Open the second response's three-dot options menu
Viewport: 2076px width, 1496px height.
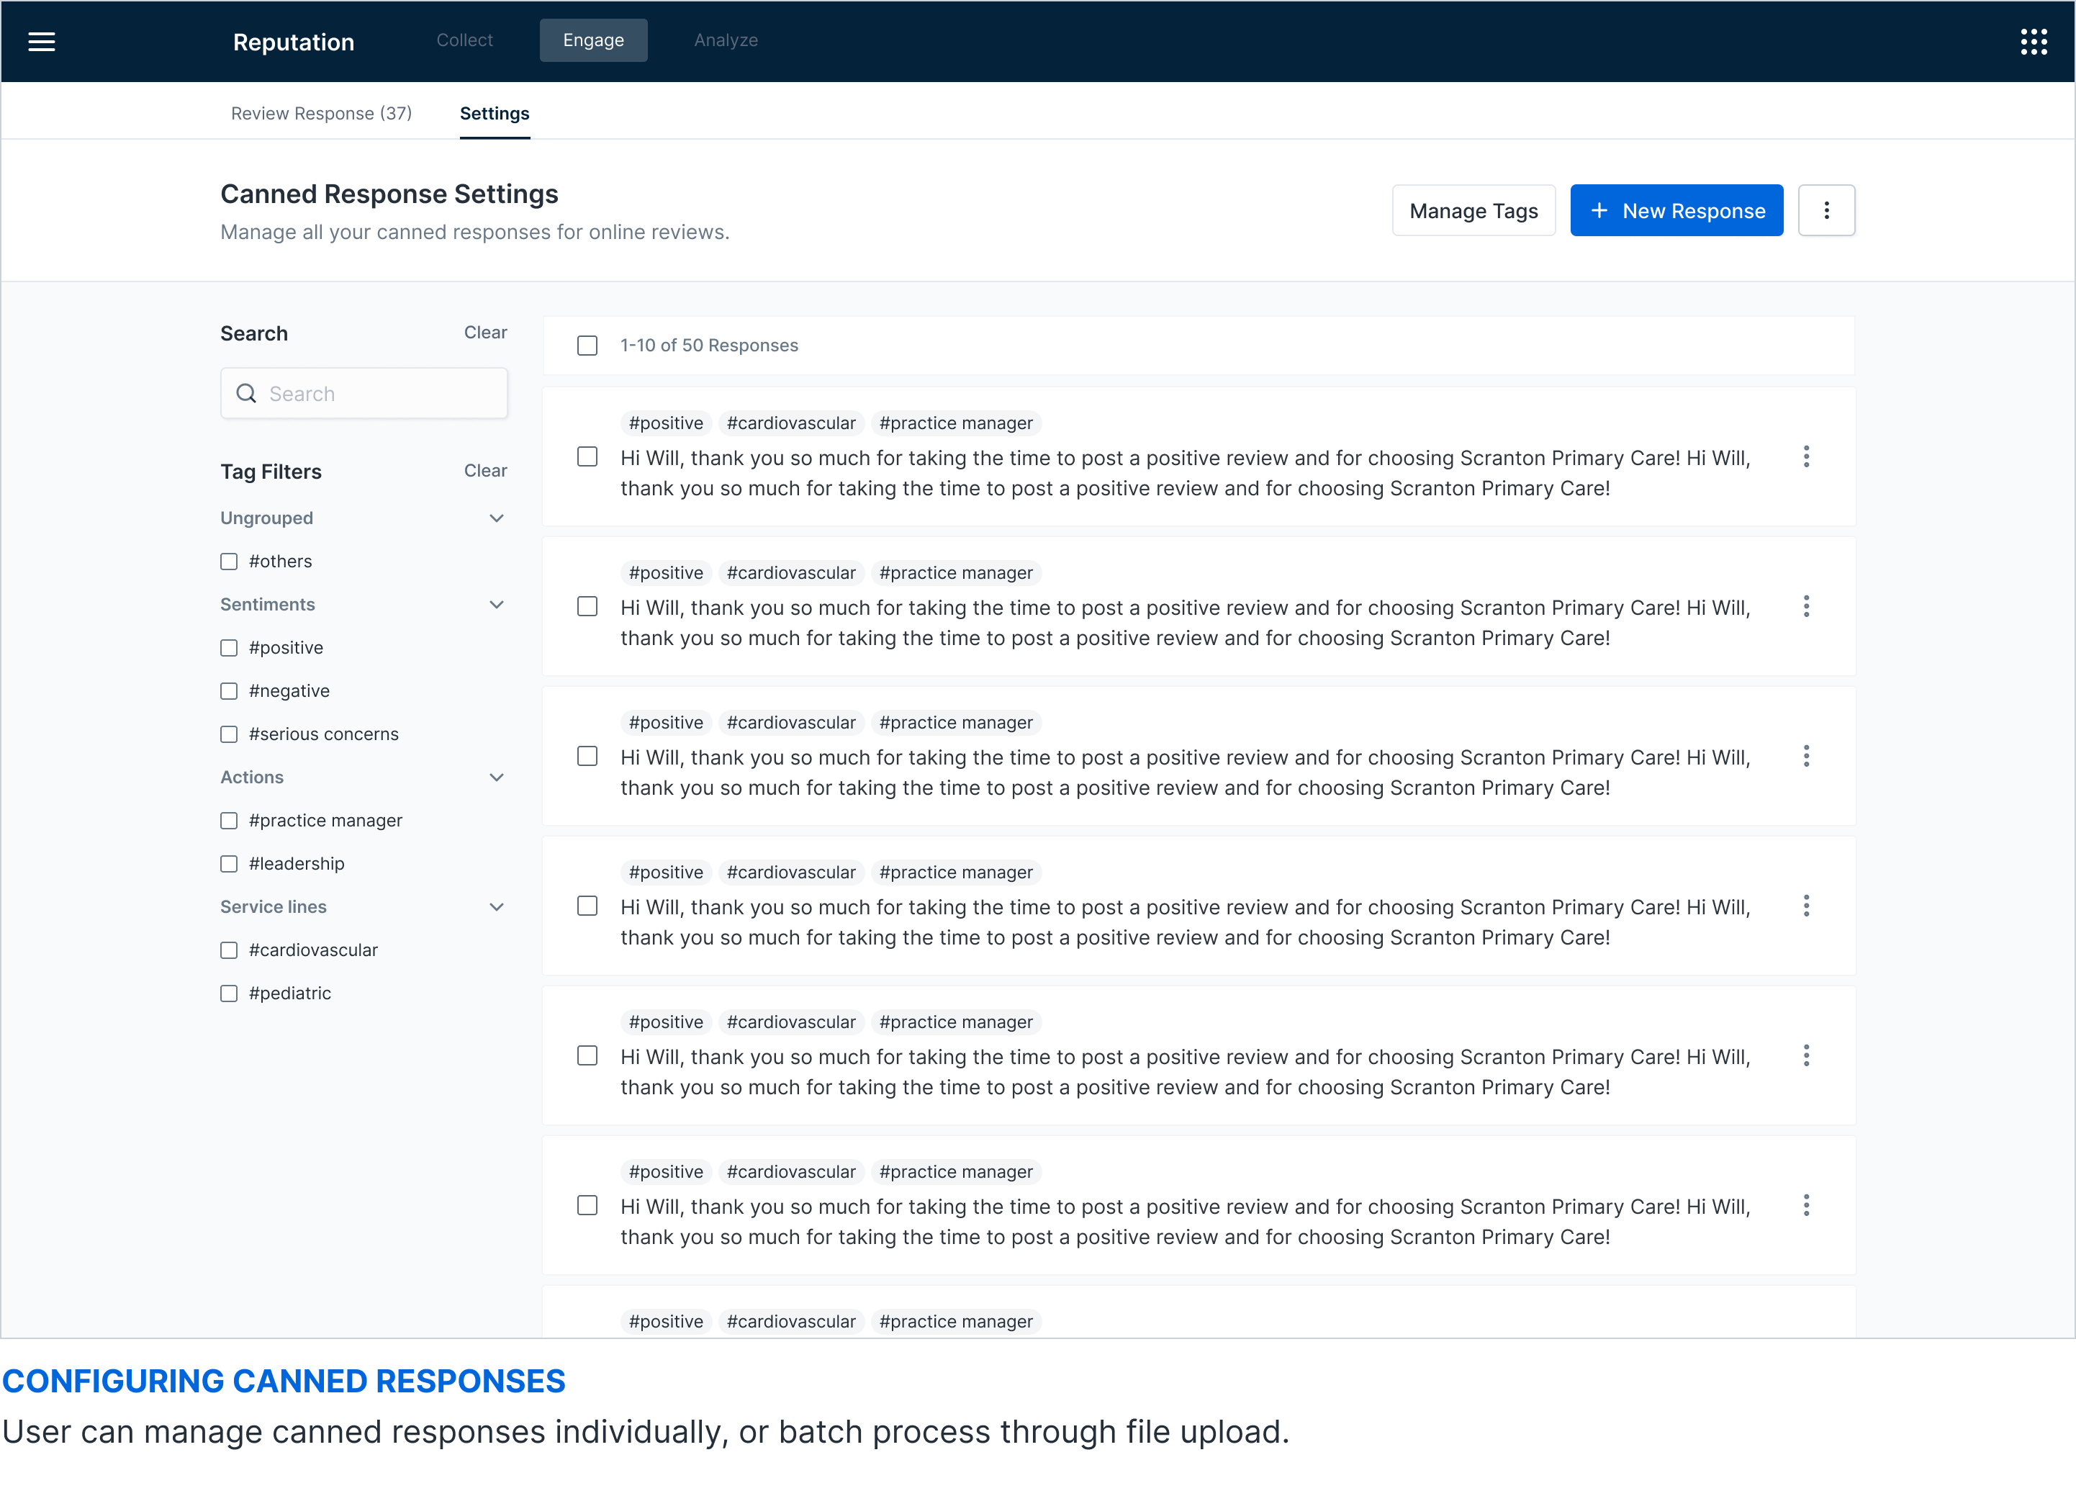coord(1805,606)
